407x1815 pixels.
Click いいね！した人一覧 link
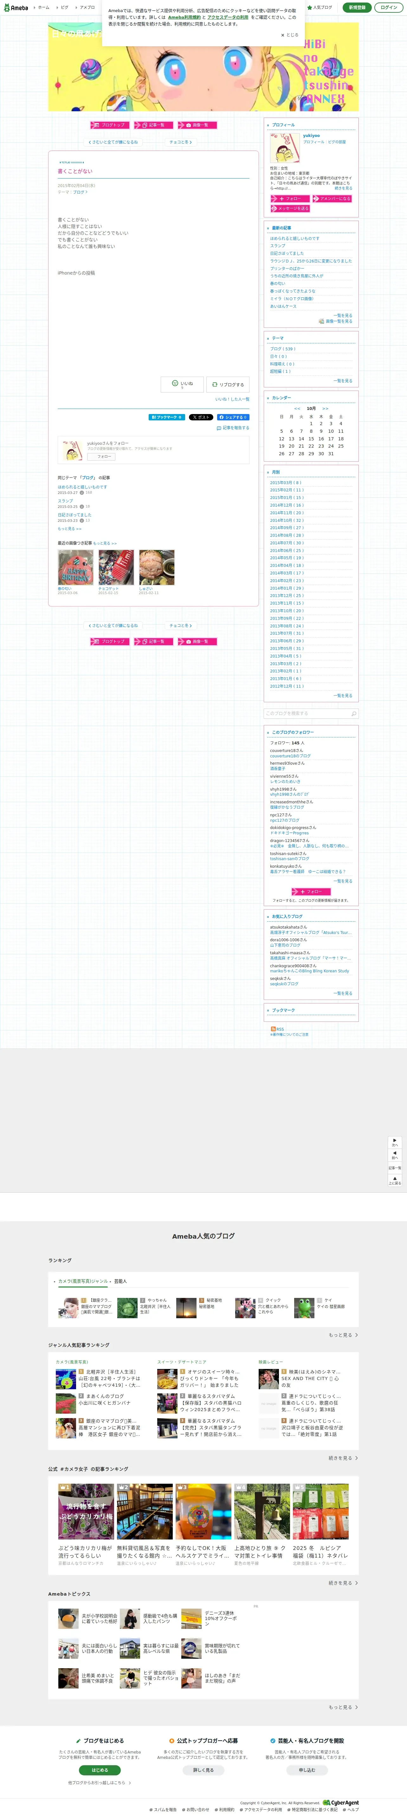(232, 399)
